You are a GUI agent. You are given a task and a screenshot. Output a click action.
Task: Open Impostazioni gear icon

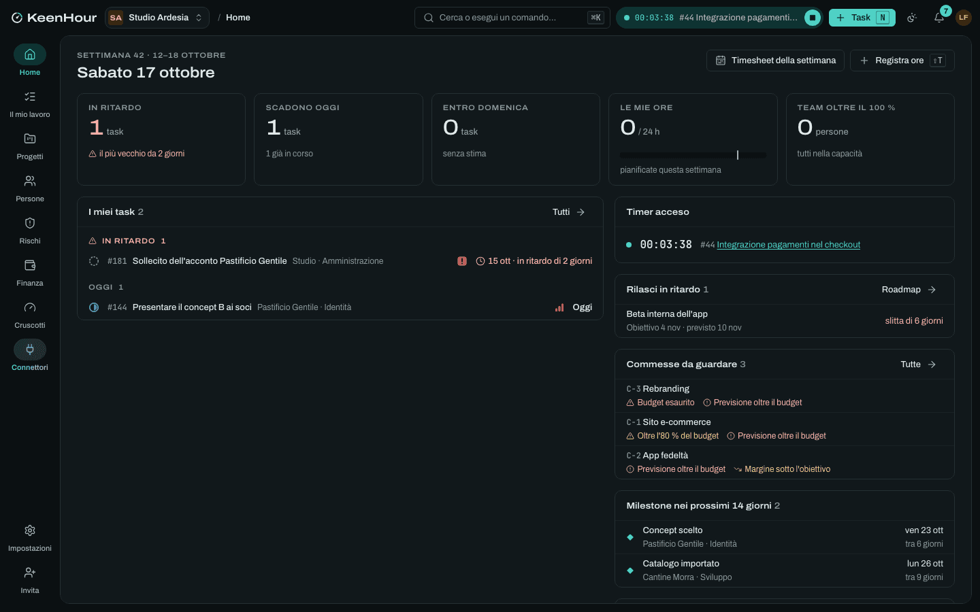[30, 530]
